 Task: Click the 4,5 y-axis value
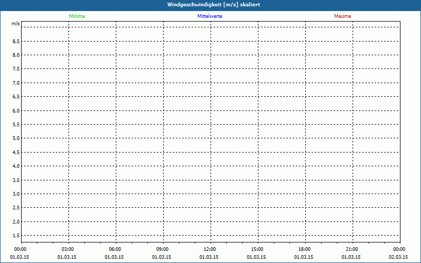[x=16, y=152]
